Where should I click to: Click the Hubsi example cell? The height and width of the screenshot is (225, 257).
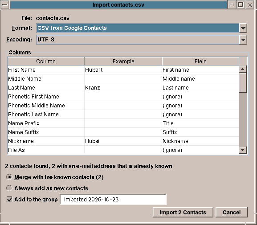coord(123,141)
